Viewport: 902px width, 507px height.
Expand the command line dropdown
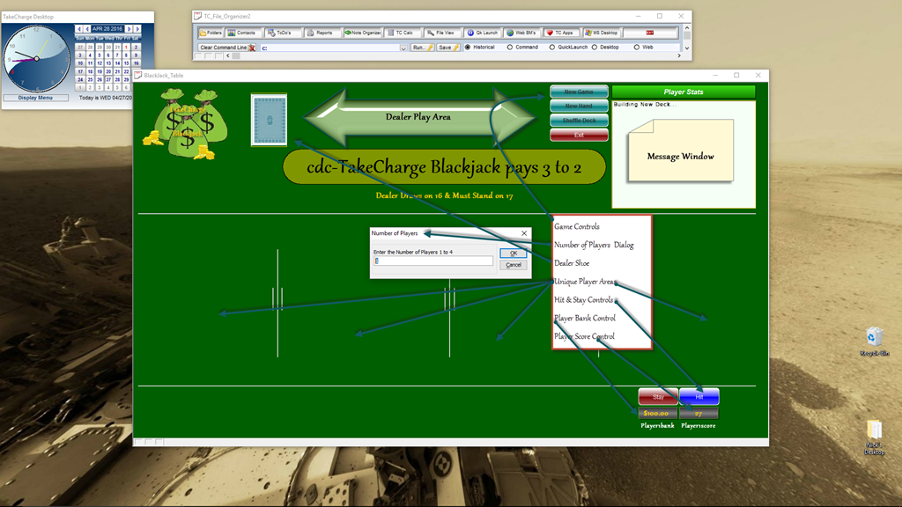click(x=403, y=48)
